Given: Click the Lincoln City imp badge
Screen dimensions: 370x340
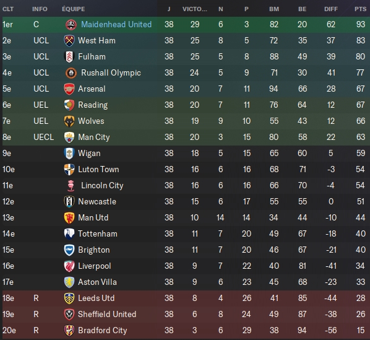Looking at the screenshot, I should 71,186.
